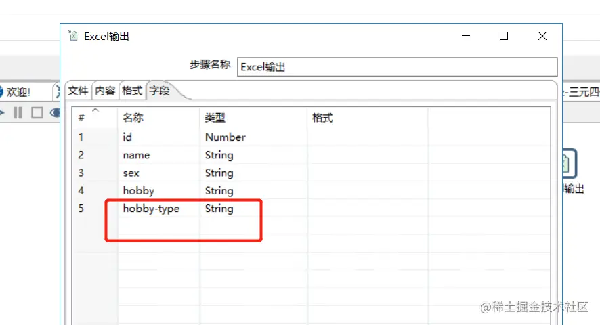
Task: Stop the transformation in the background toolbar
Action: (37, 112)
